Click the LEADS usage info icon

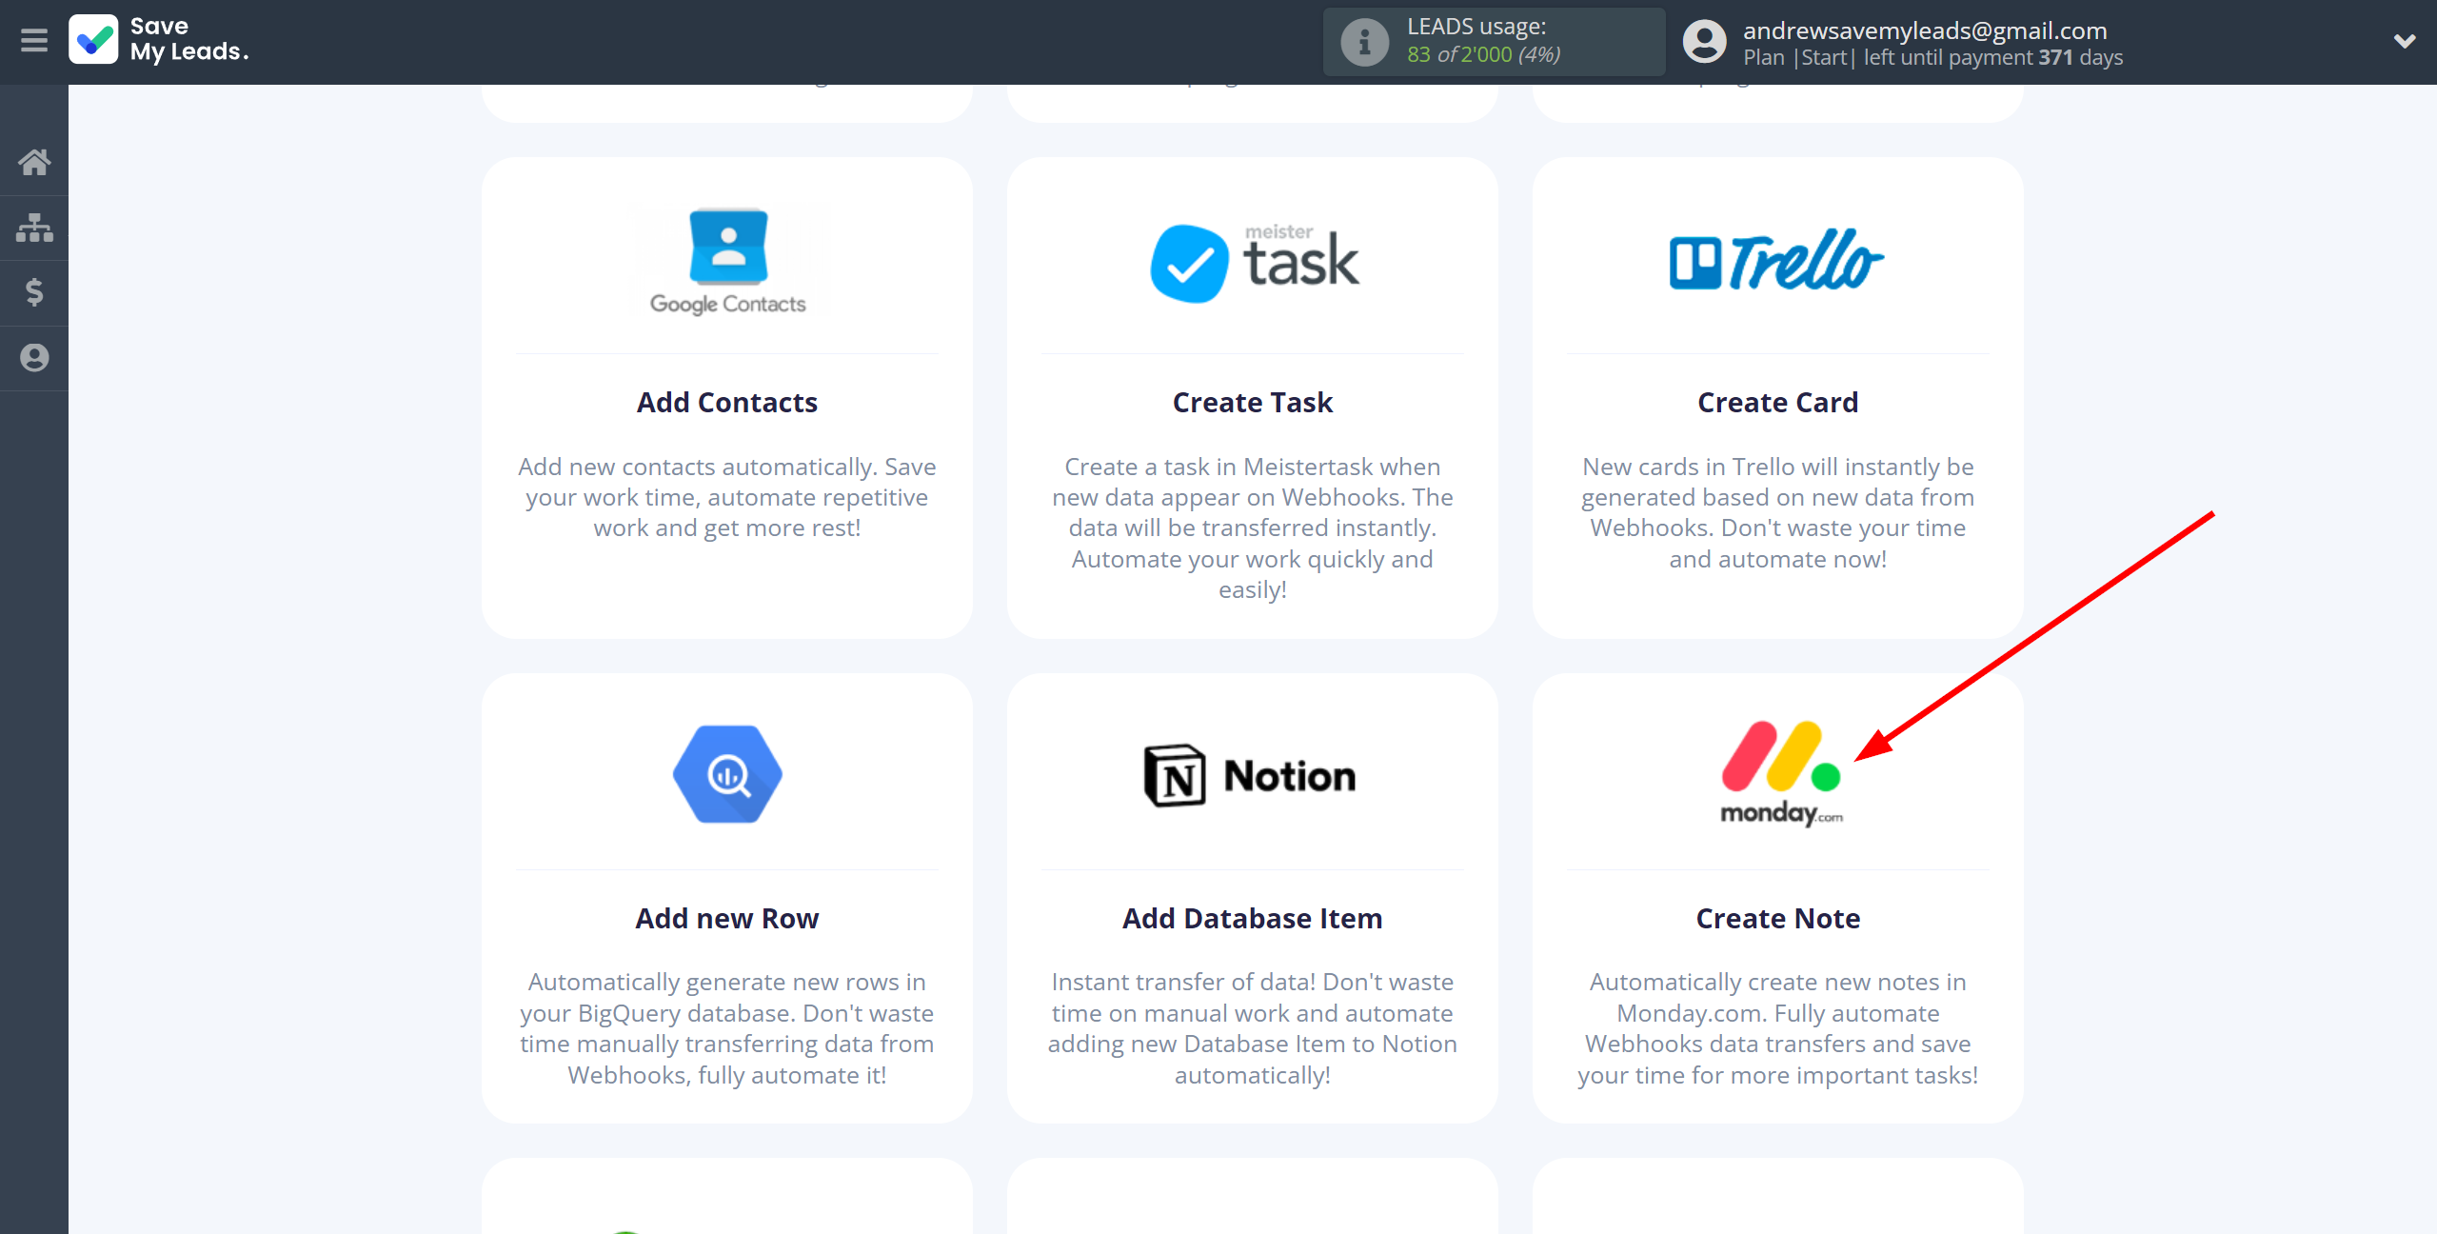(x=1364, y=42)
